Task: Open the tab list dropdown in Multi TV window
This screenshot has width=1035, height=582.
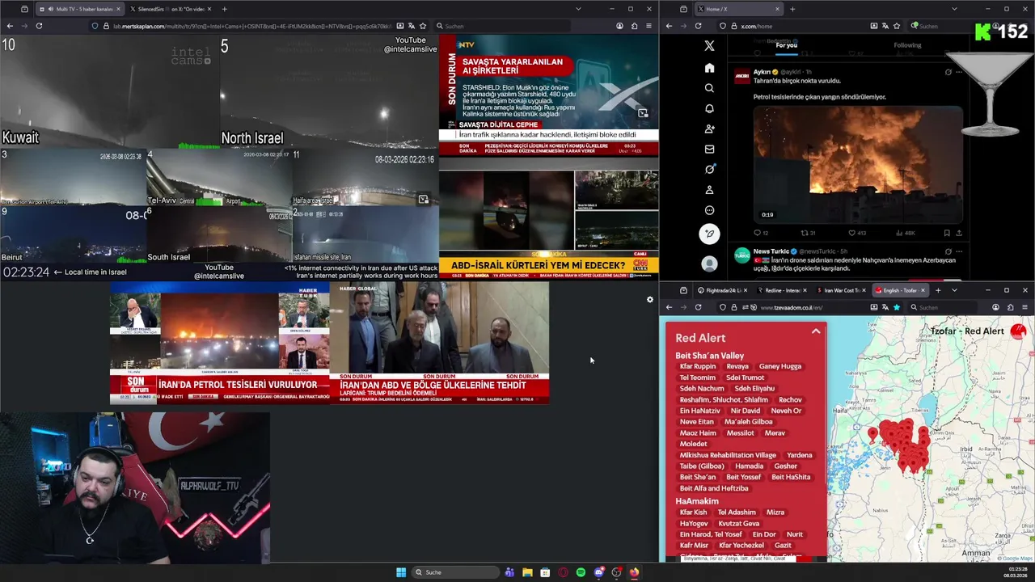Action: [x=578, y=9]
